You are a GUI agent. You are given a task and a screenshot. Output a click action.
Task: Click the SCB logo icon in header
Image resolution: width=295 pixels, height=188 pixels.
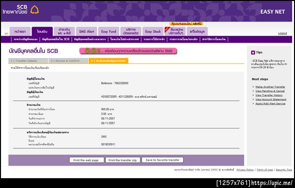34,10
